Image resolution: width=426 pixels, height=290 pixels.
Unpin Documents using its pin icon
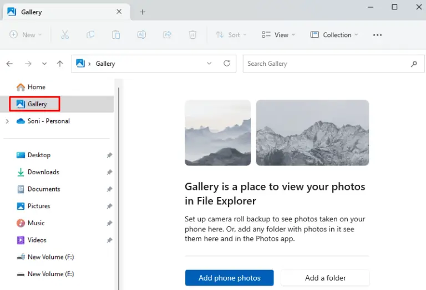point(109,189)
